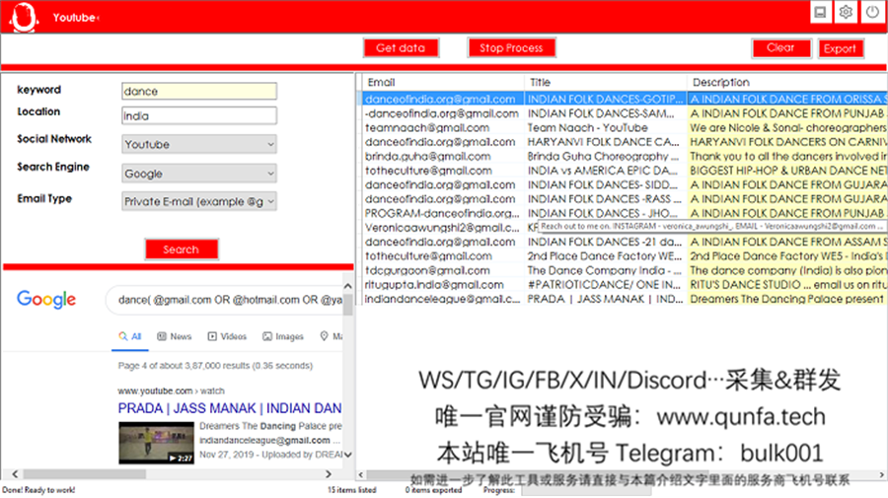Screen dimensions: 888x498
Task: Click the Videos tab icon
Action: 212,336
